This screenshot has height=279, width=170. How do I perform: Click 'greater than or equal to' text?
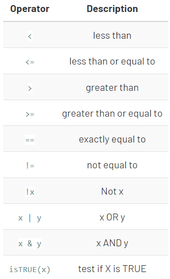(112, 114)
